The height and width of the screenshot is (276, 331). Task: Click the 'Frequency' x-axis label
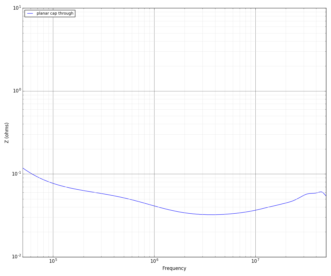174,268
